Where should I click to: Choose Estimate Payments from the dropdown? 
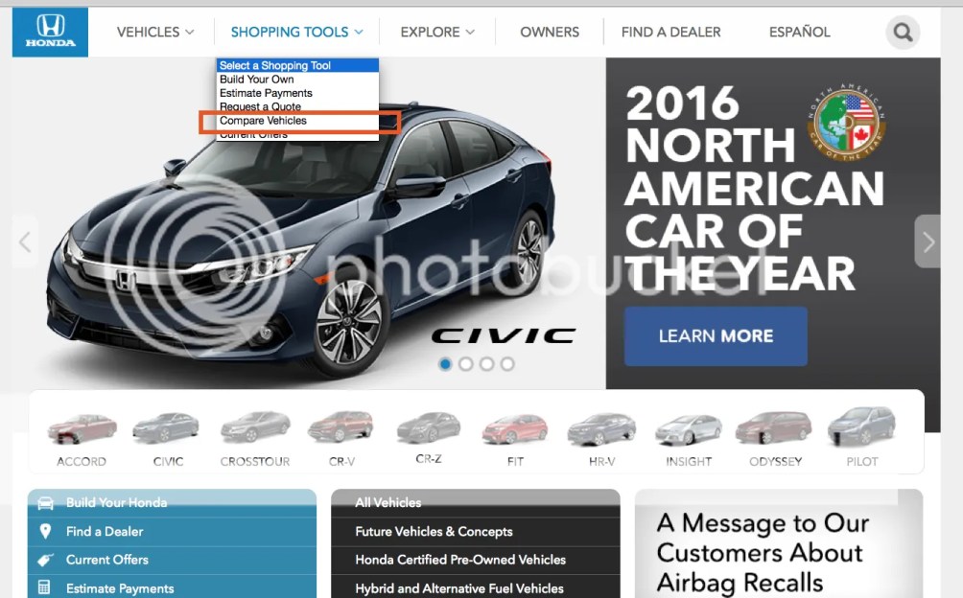[297, 93]
